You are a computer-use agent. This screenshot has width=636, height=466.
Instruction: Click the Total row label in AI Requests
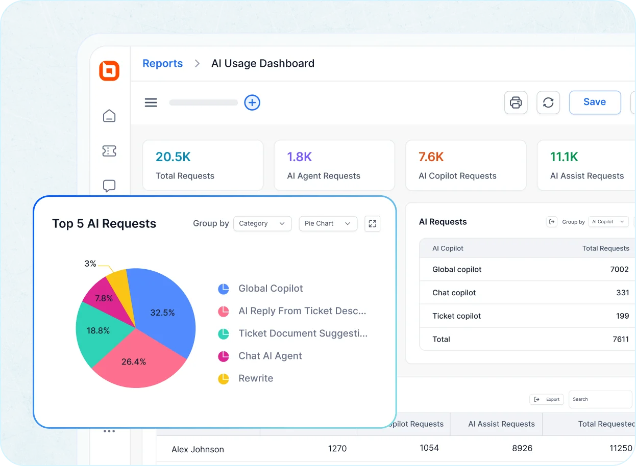(x=441, y=339)
